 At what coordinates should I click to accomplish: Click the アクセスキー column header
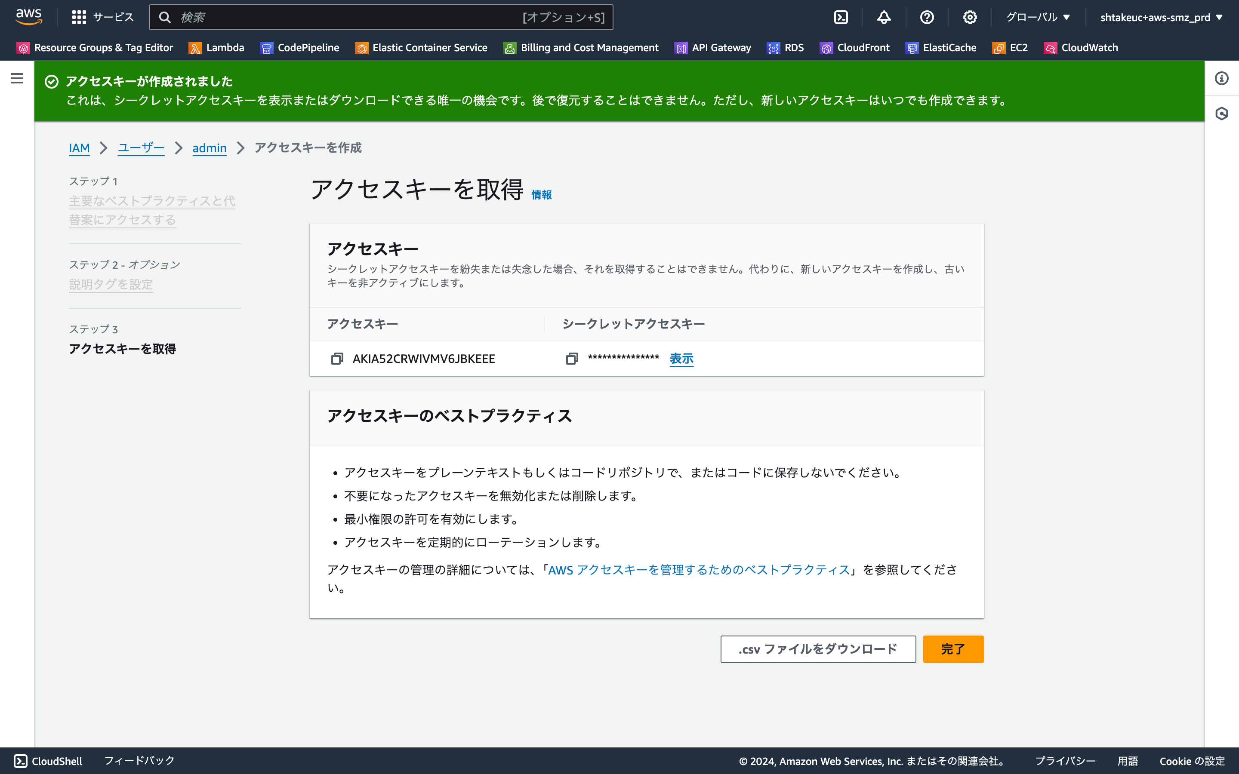363,323
